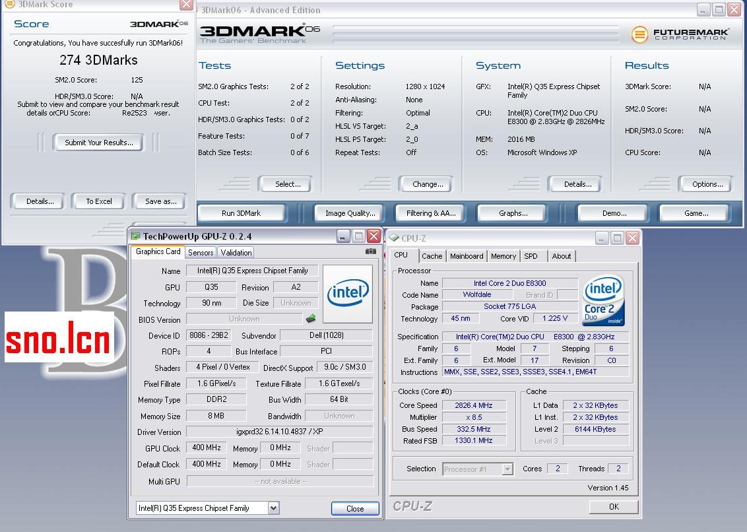The height and width of the screenshot is (532, 747).
Task: Click the Core Speed value 2826.4 MHz
Action: 474,406
